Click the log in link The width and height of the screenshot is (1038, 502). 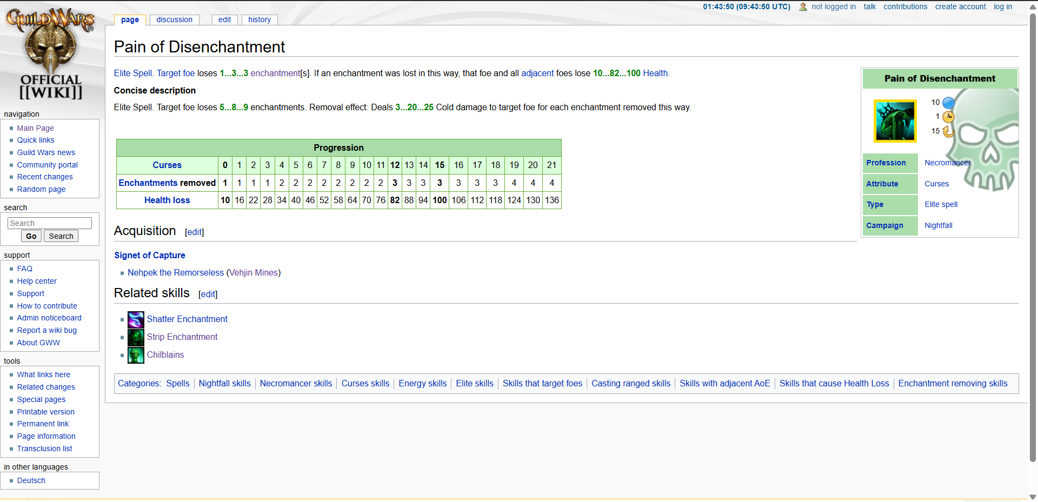(1003, 6)
